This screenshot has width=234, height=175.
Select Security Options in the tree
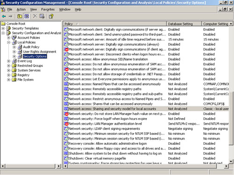coord(35,56)
